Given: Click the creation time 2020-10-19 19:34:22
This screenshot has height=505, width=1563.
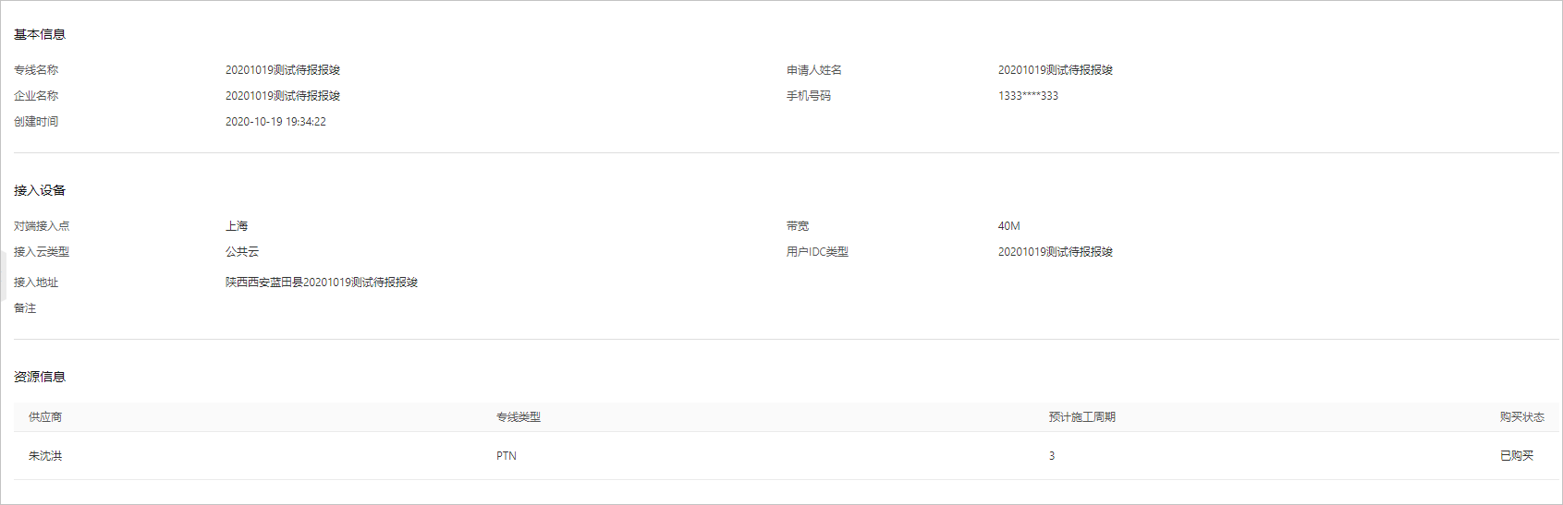Looking at the screenshot, I should (x=275, y=122).
